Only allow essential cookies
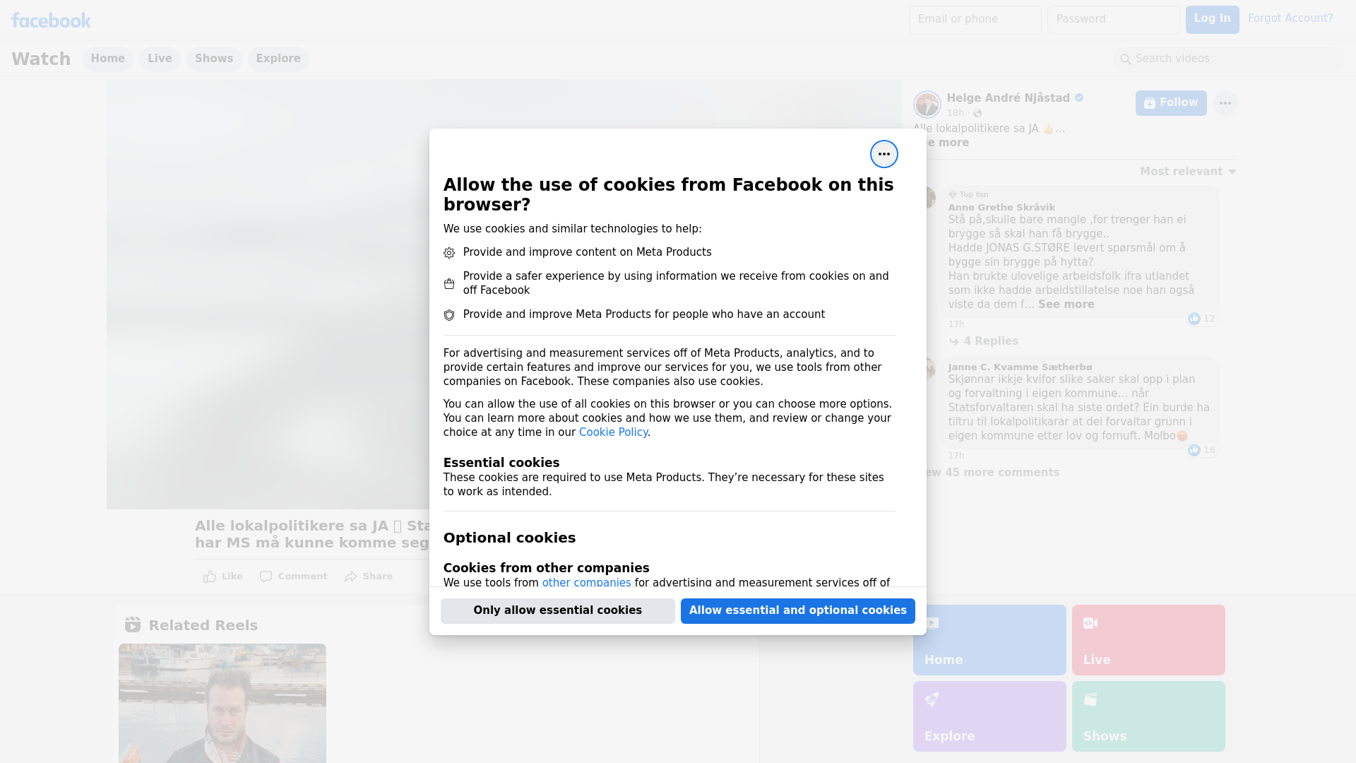 pos(557,610)
